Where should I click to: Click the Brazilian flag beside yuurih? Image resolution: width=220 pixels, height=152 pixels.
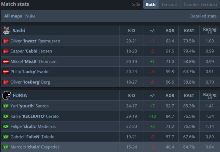click(x=5, y=106)
